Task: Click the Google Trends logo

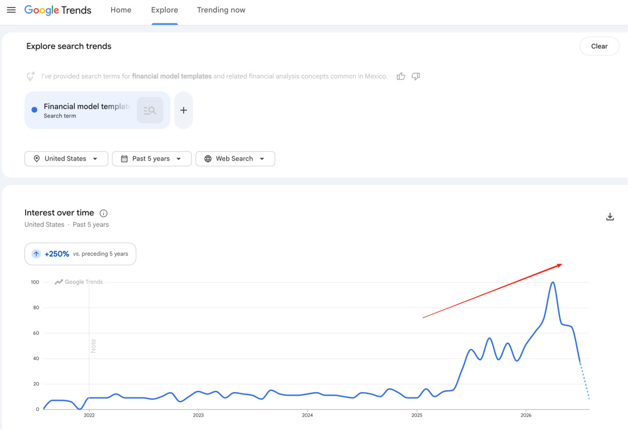Action: tap(58, 10)
